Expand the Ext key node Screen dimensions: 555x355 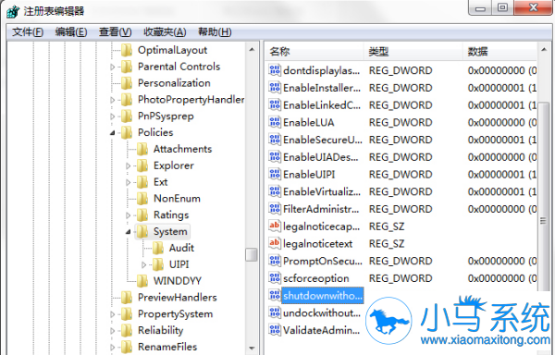coord(129,182)
